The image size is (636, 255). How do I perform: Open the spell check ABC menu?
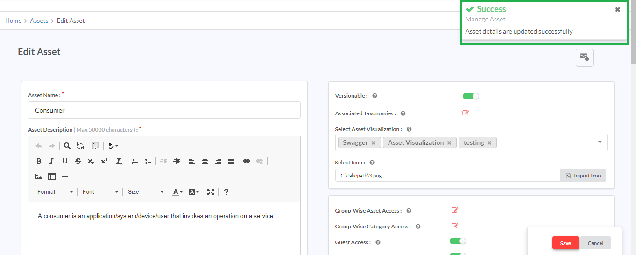point(113,146)
